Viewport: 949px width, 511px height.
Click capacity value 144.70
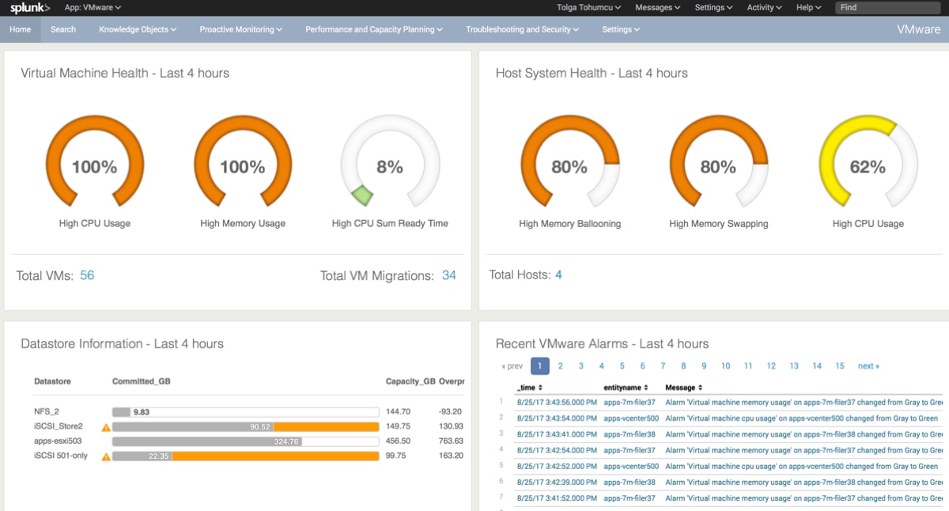[398, 412]
